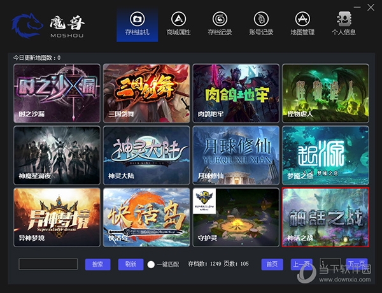Select the 梦魇之息 map card

pyautogui.click(x=325, y=155)
